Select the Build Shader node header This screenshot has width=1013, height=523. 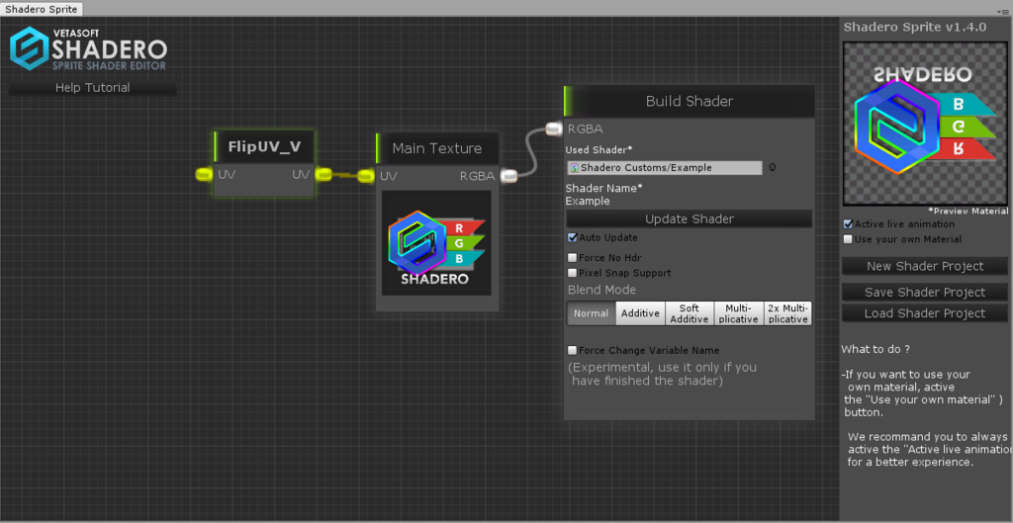689,102
